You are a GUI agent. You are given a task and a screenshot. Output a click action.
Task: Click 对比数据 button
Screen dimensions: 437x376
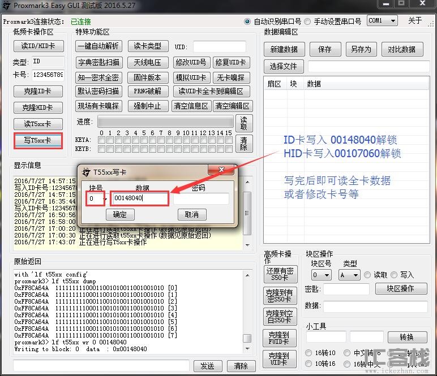click(x=402, y=49)
